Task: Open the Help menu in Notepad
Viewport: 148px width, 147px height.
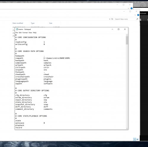Action: tap(35, 33)
